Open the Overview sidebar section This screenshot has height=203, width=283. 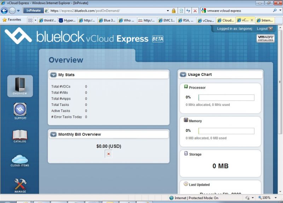point(20,86)
